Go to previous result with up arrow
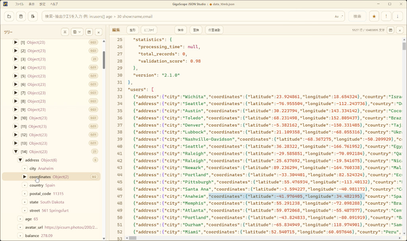 [x=386, y=16]
